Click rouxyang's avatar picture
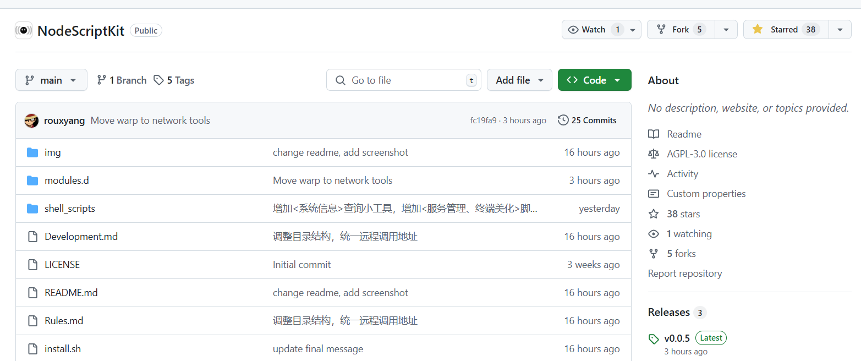The height and width of the screenshot is (361, 861). click(x=32, y=121)
